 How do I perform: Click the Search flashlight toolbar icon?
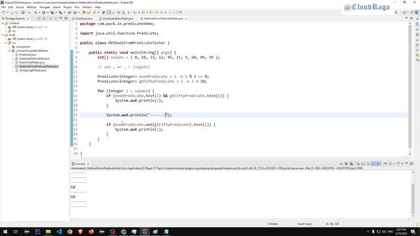click(94, 12)
